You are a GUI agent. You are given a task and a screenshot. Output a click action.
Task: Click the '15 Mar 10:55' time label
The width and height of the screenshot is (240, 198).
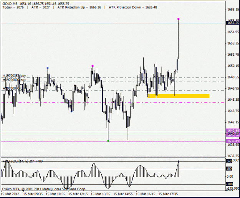pyautogui.click(x=55, y=194)
